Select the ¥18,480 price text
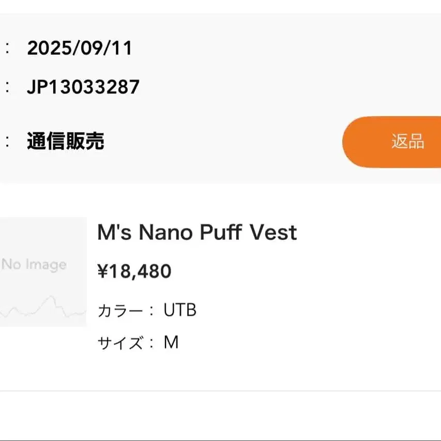 click(x=134, y=271)
